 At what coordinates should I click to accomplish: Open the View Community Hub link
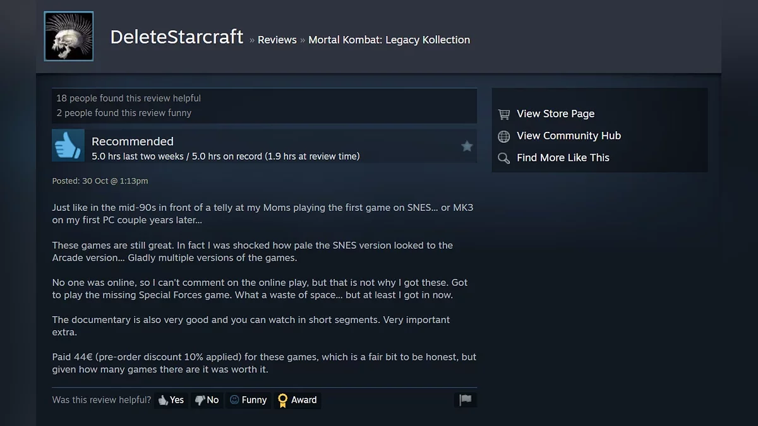pos(568,136)
